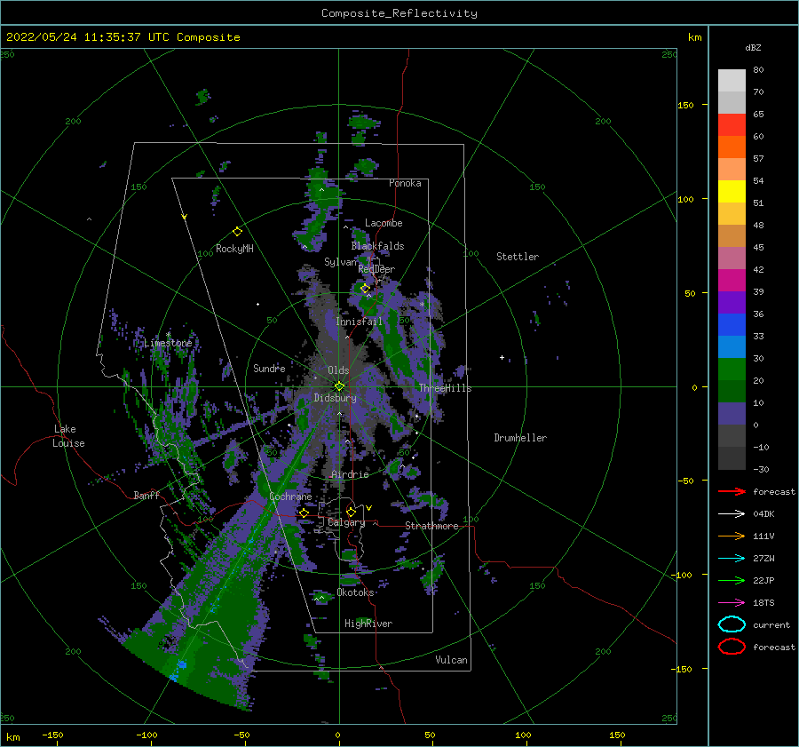Viewport: 799px width, 747px height.
Task: Click the white 04DK arrow legend icon
Action: pyautogui.click(x=732, y=513)
